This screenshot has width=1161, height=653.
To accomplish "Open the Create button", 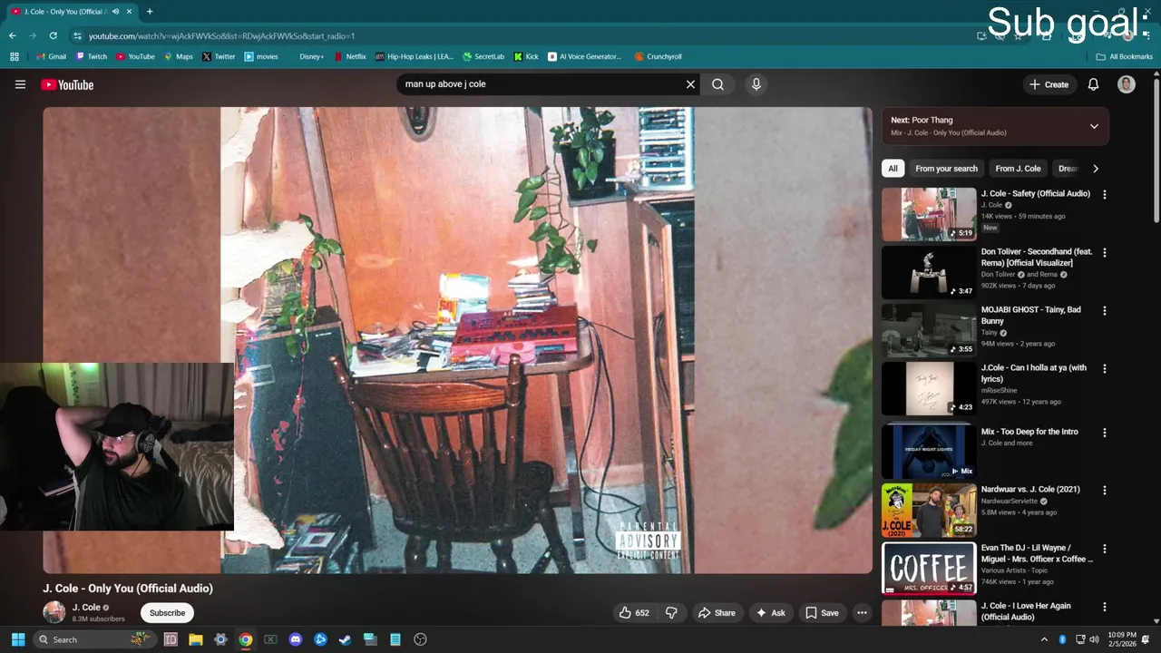I will coord(1049,84).
